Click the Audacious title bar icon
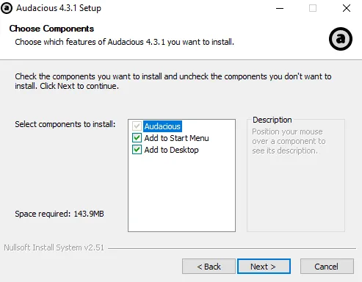This screenshot has width=362, height=282. point(7,8)
